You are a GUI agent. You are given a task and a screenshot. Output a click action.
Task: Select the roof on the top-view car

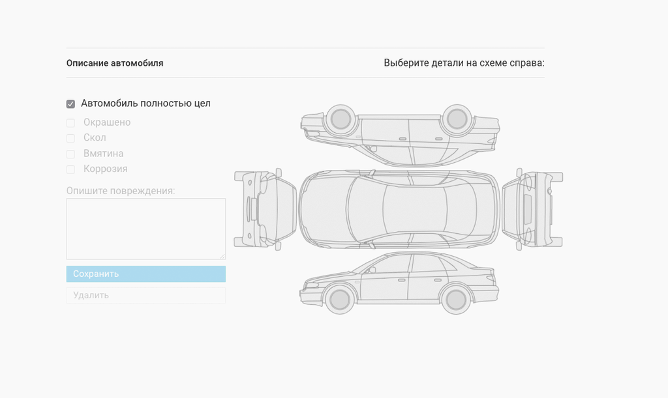[x=415, y=209]
